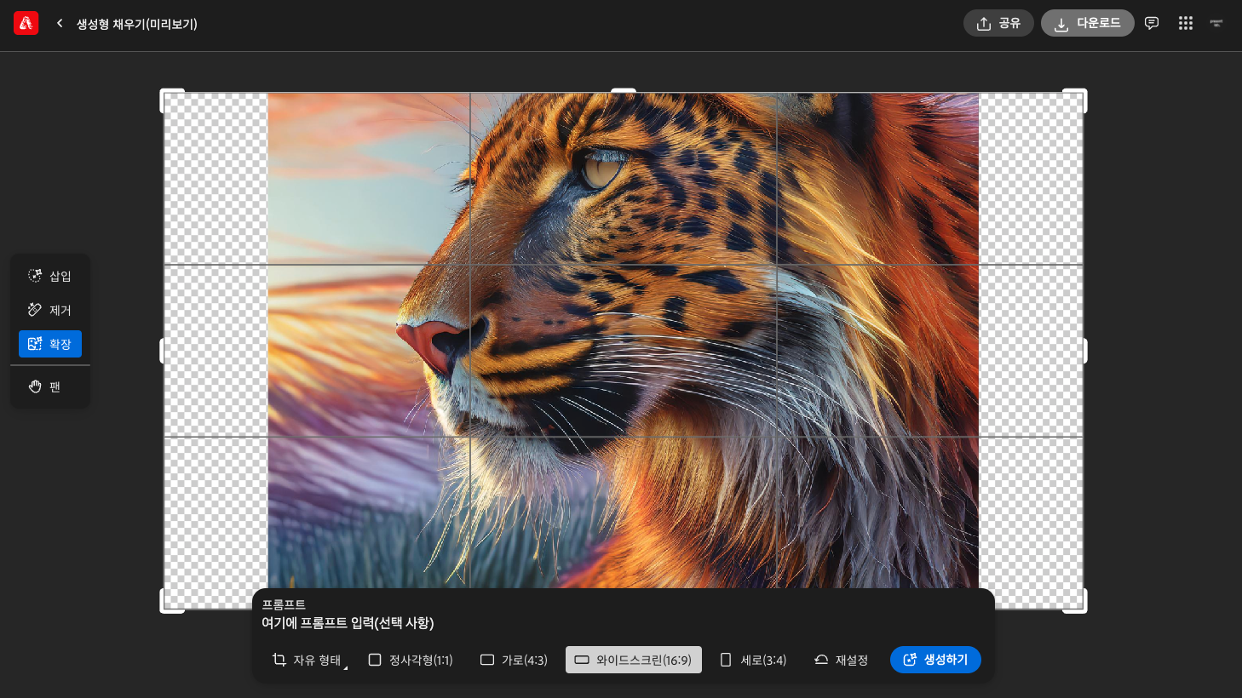Viewport: 1242px width, 698px height.
Task: Click the 생성하기 generate button
Action: click(935, 660)
